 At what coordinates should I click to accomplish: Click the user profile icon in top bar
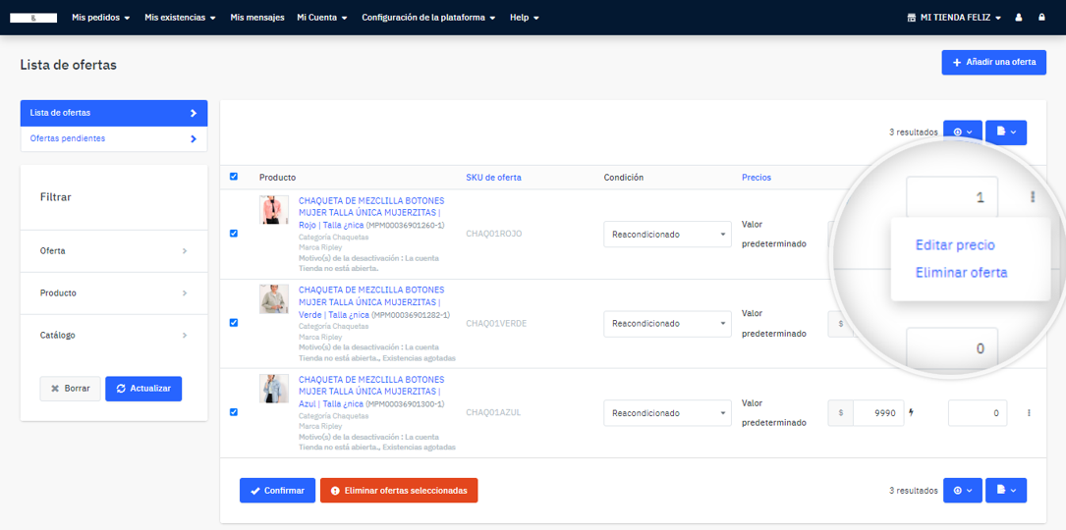pos(1019,18)
